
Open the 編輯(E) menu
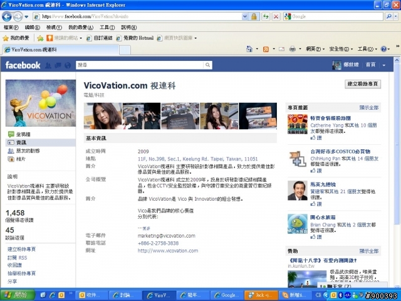[x=32, y=28]
